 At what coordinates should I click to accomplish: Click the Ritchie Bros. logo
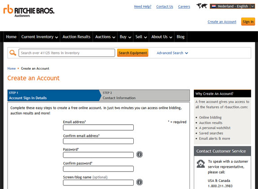point(29,11)
